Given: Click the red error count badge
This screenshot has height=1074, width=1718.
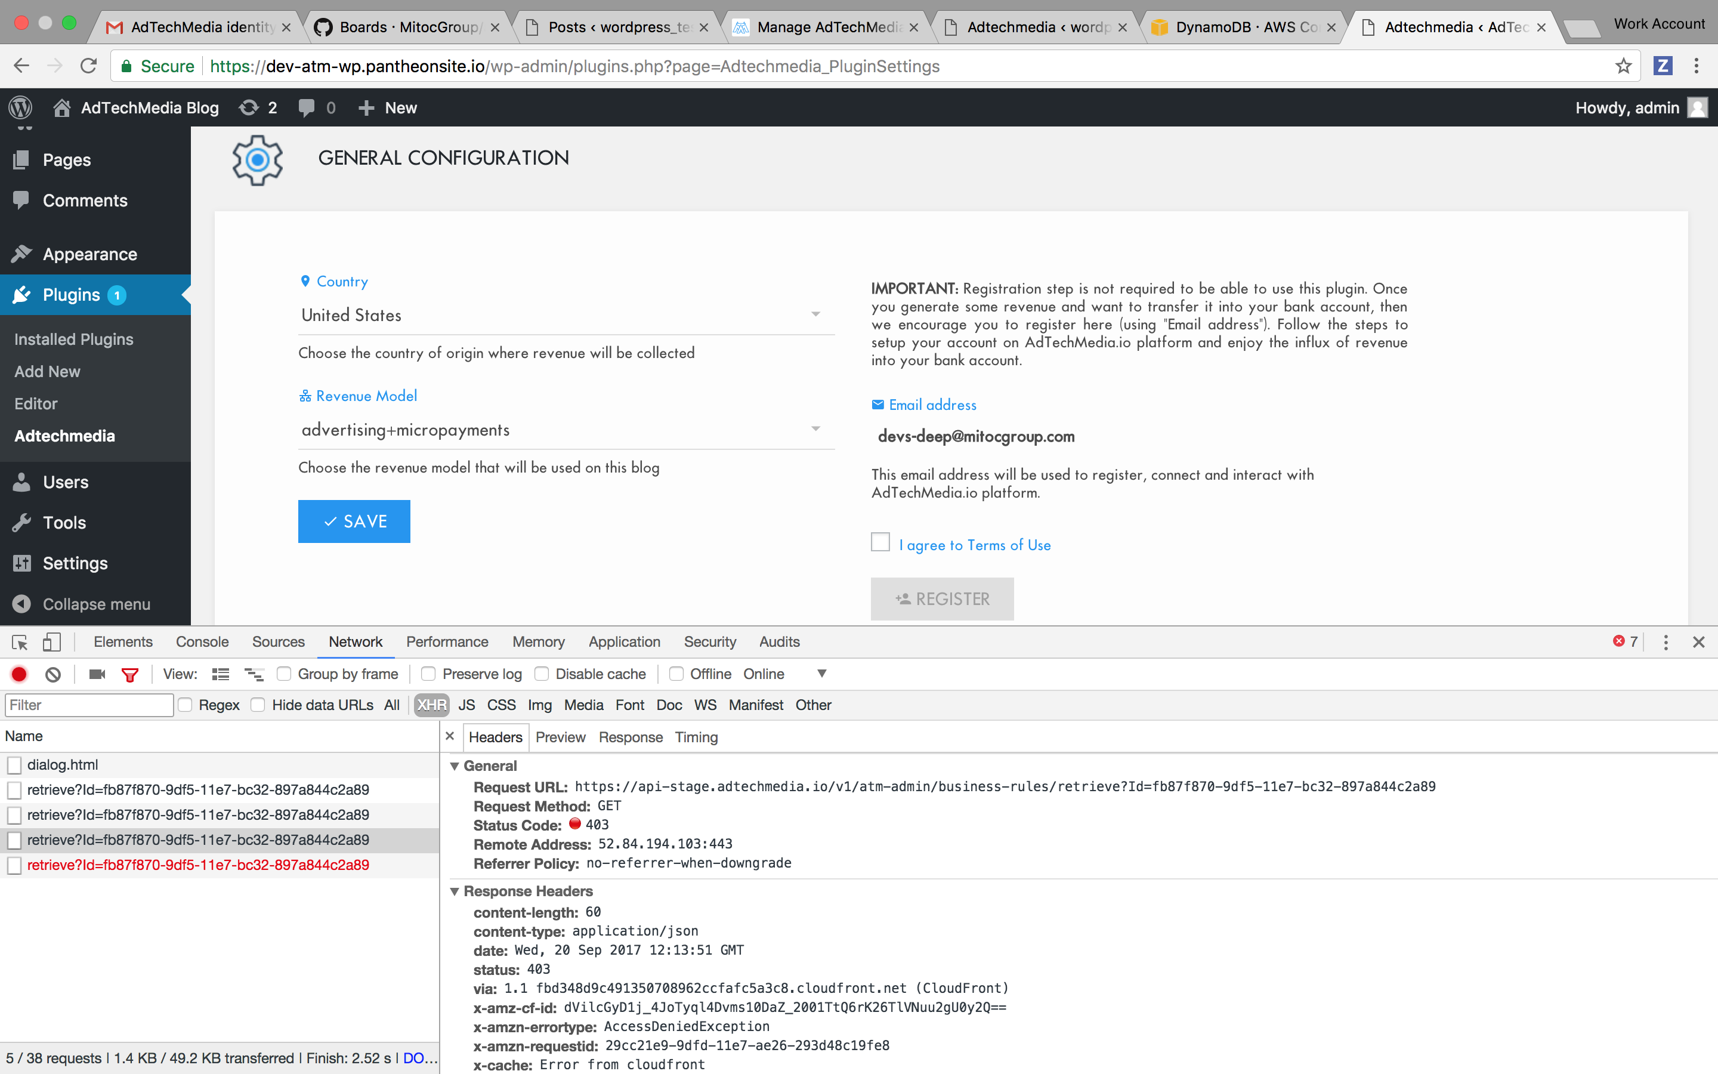Looking at the screenshot, I should pos(1625,641).
